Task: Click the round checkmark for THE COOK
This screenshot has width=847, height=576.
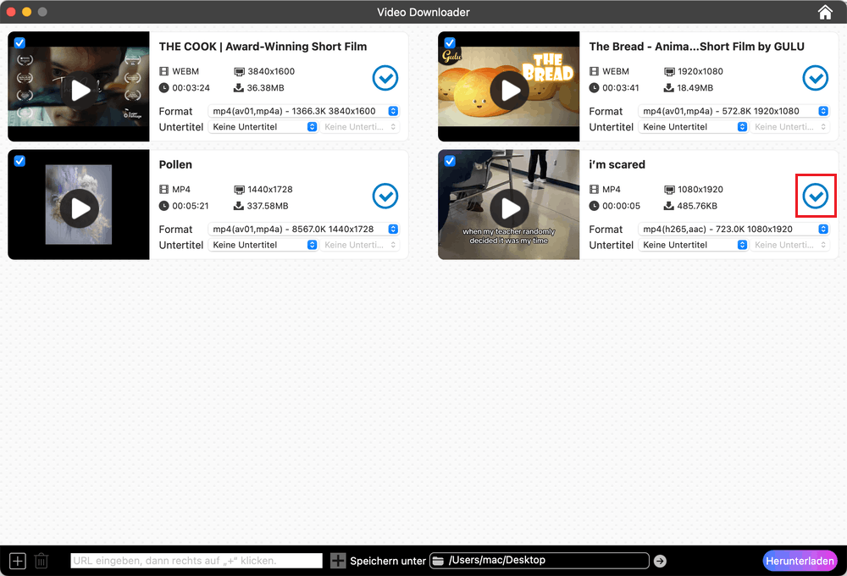Action: pyautogui.click(x=385, y=78)
